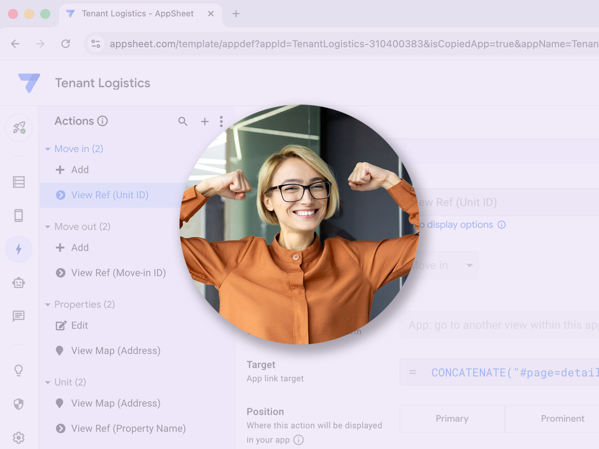
Task: Close the Tenant Logistics browser tab
Action: pos(210,14)
